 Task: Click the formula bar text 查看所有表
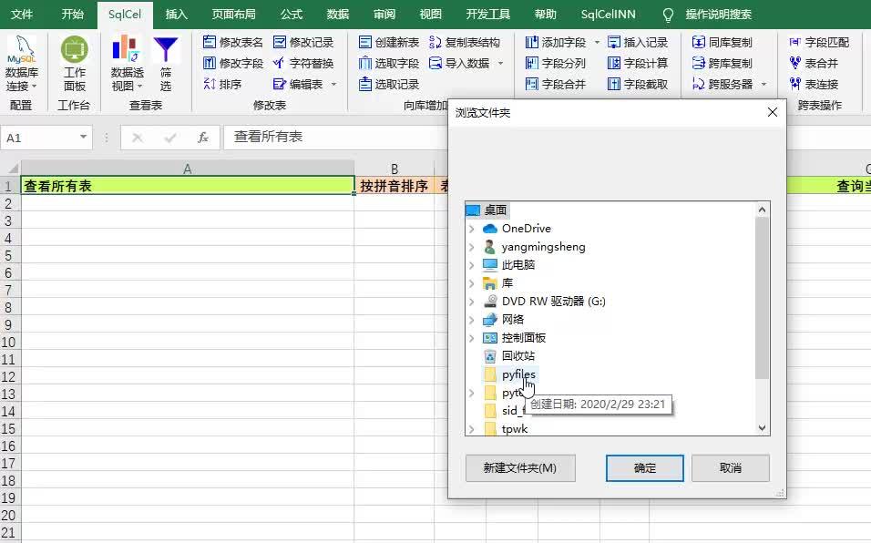pyautogui.click(x=268, y=137)
